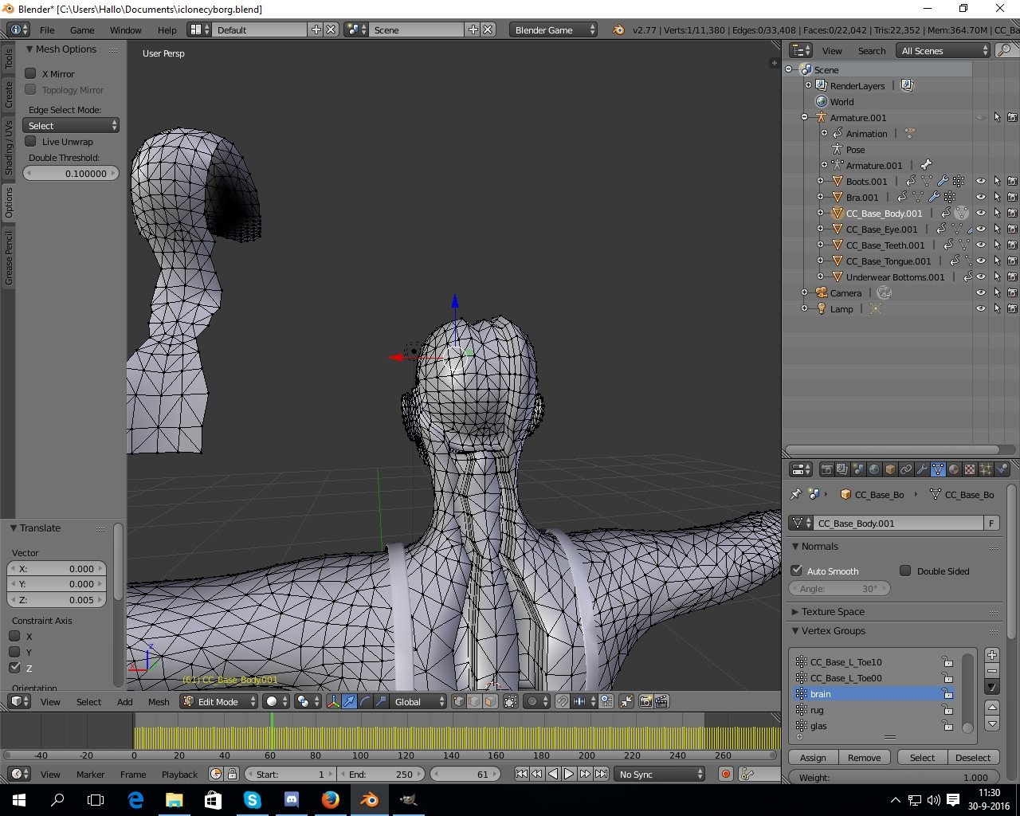The image size is (1020, 816).
Task: Check the Y constraint axis box
Action: pyautogui.click(x=14, y=652)
